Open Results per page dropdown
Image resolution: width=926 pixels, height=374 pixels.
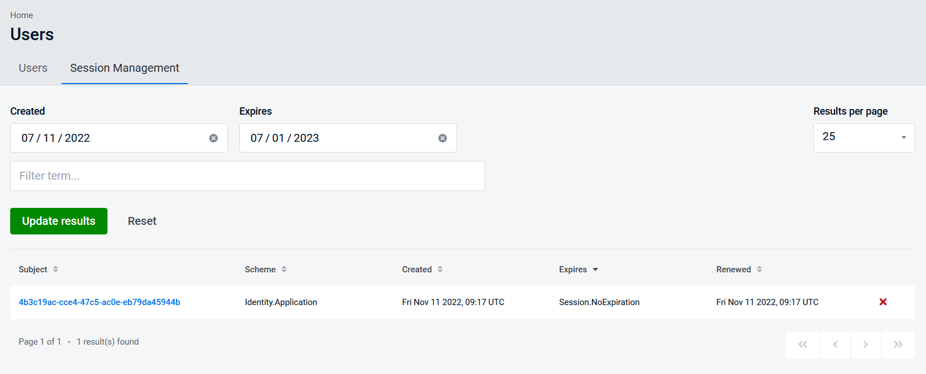tap(864, 138)
